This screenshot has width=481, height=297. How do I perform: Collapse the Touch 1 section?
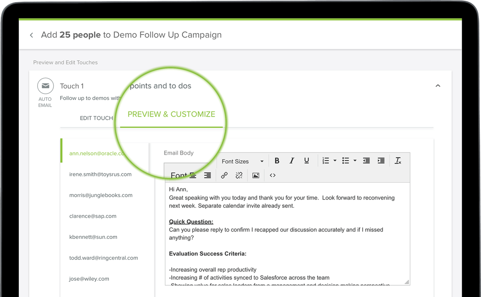(x=438, y=86)
